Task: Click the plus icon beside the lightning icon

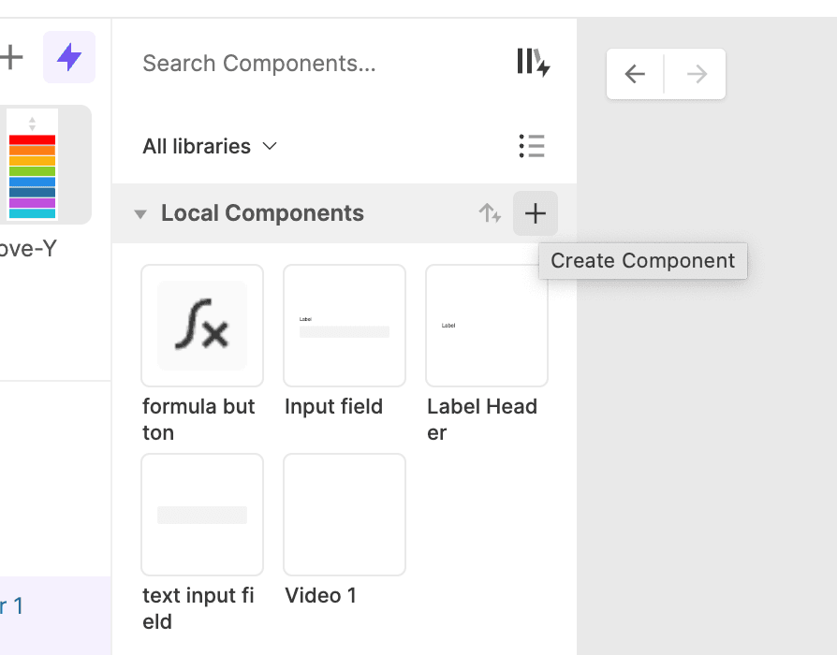Action: (x=12, y=57)
